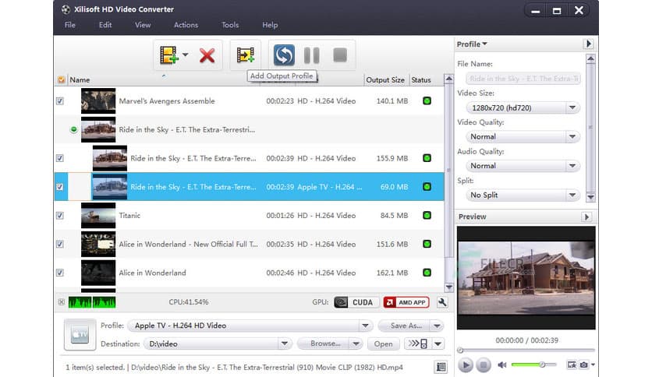
Task: Open the Edit menu
Action: pyautogui.click(x=105, y=25)
